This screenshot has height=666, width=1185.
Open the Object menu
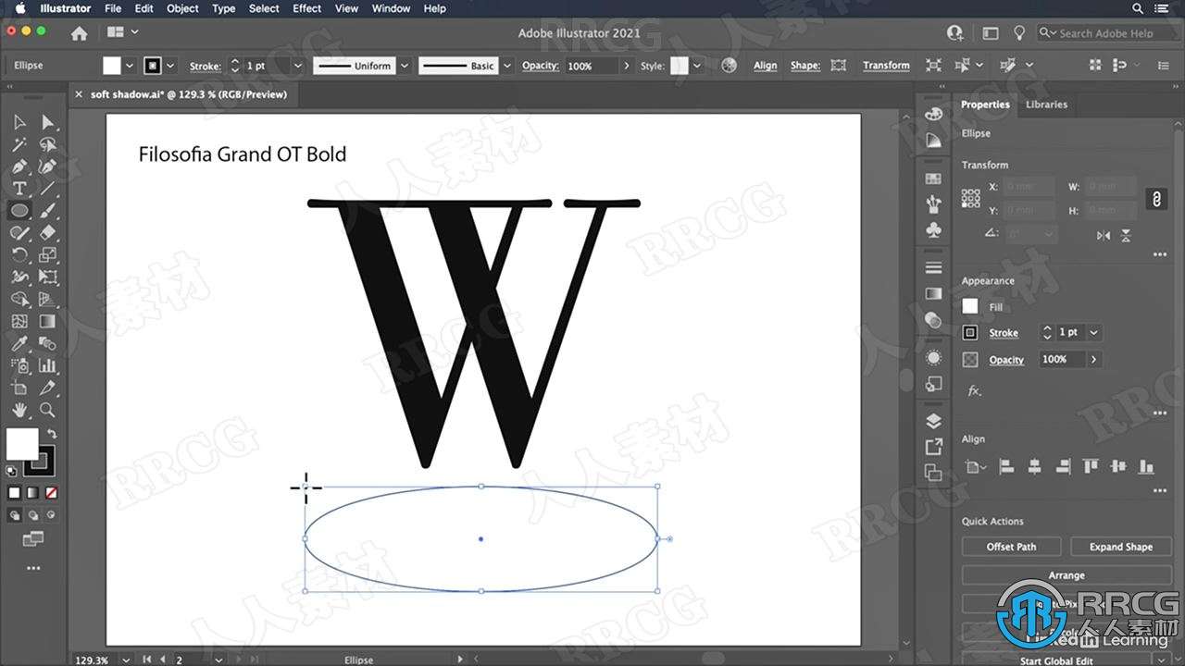[x=182, y=8]
